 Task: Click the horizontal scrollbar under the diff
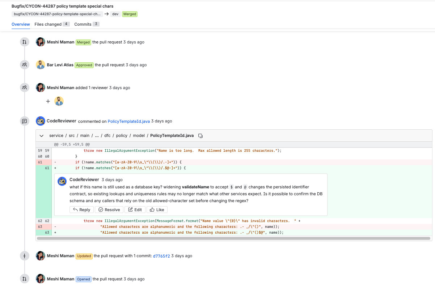pyautogui.click(x=234, y=238)
